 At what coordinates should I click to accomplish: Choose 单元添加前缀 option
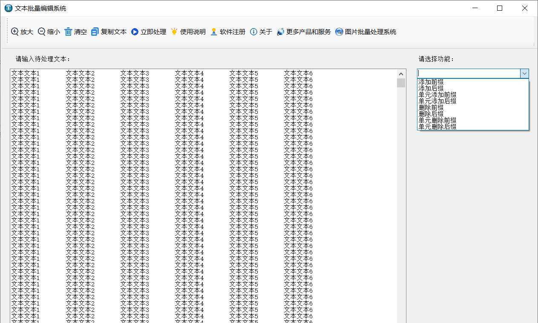[x=473, y=95]
